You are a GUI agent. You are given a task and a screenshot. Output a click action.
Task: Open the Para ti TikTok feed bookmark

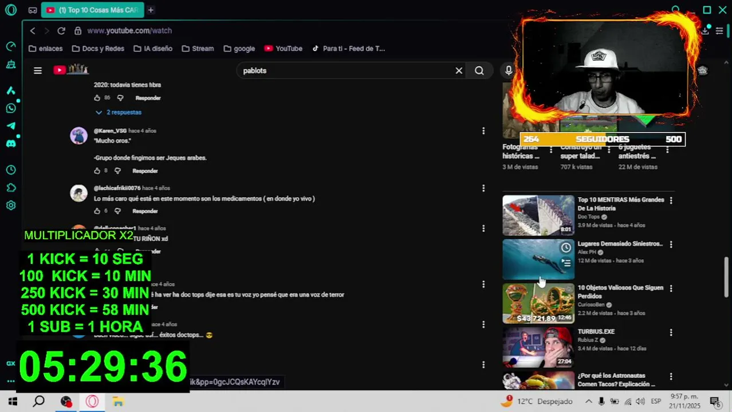tap(348, 49)
